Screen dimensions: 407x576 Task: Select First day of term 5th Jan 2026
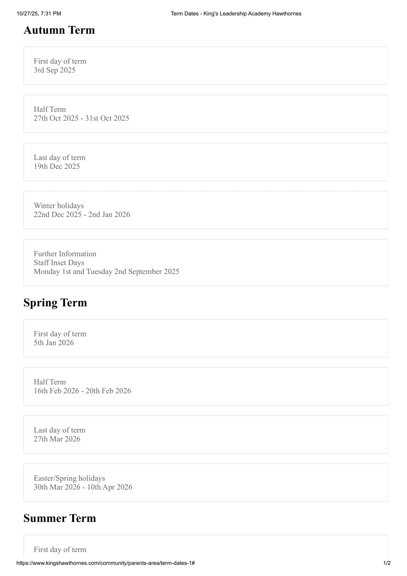(206, 339)
